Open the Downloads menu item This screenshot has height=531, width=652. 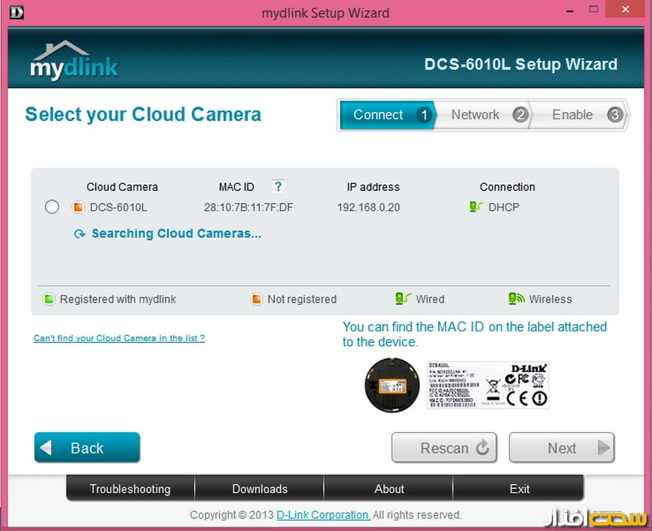tap(259, 489)
